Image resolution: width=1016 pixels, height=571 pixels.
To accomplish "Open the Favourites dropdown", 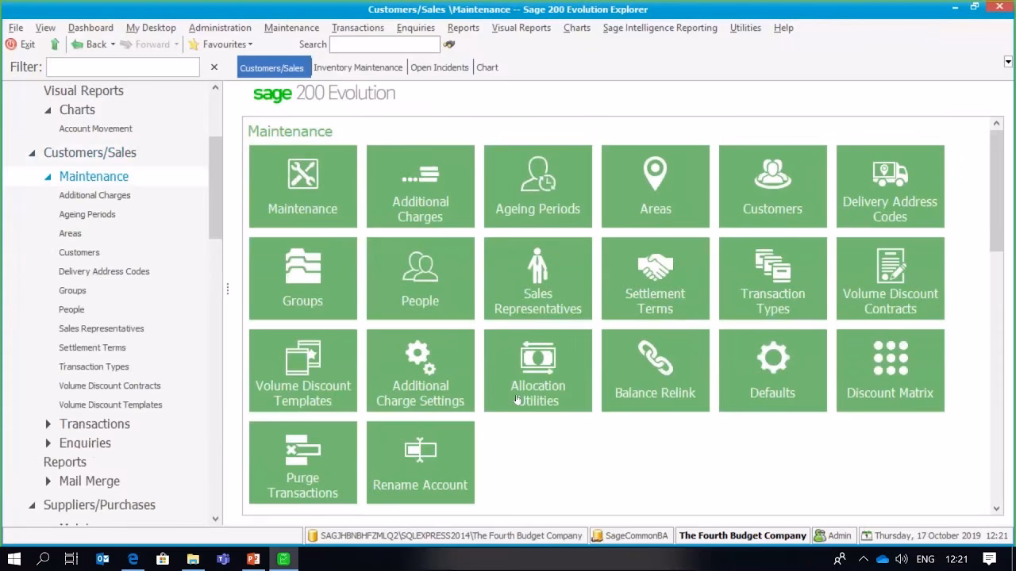I will [x=222, y=44].
